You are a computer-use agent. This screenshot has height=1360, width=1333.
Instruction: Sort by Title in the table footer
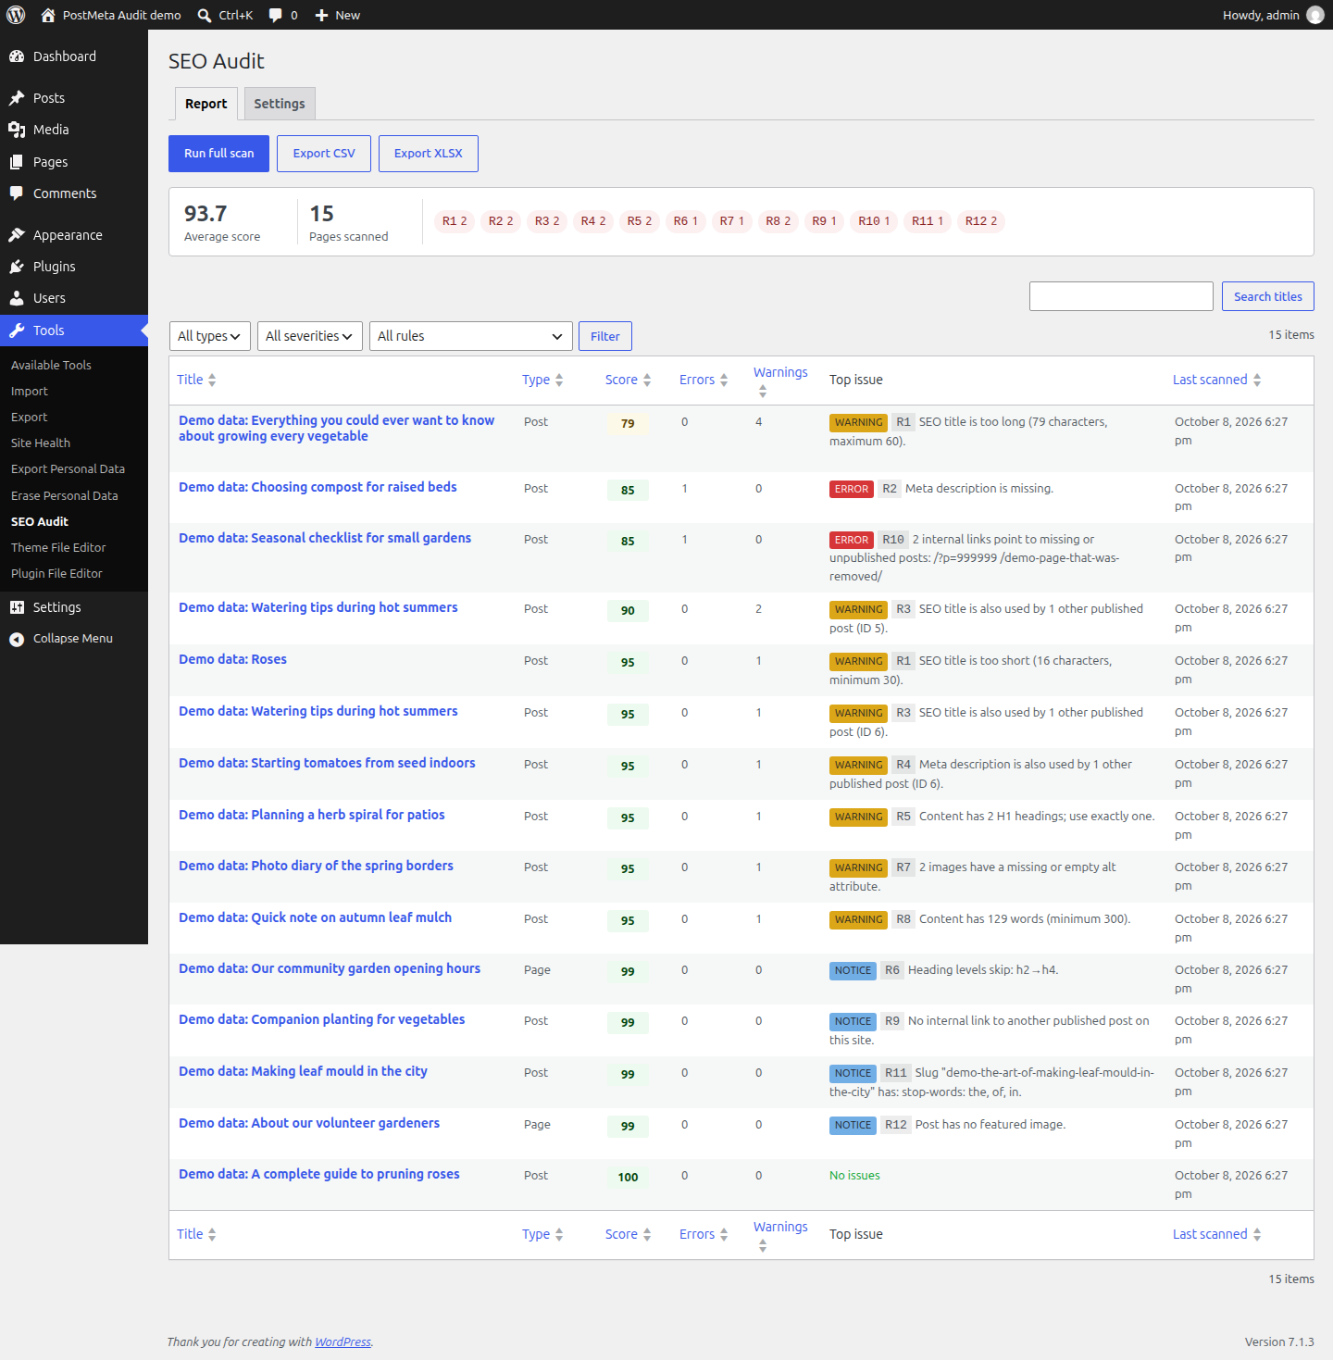point(196,1234)
